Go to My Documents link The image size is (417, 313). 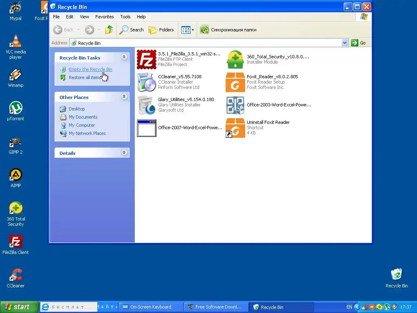click(83, 117)
